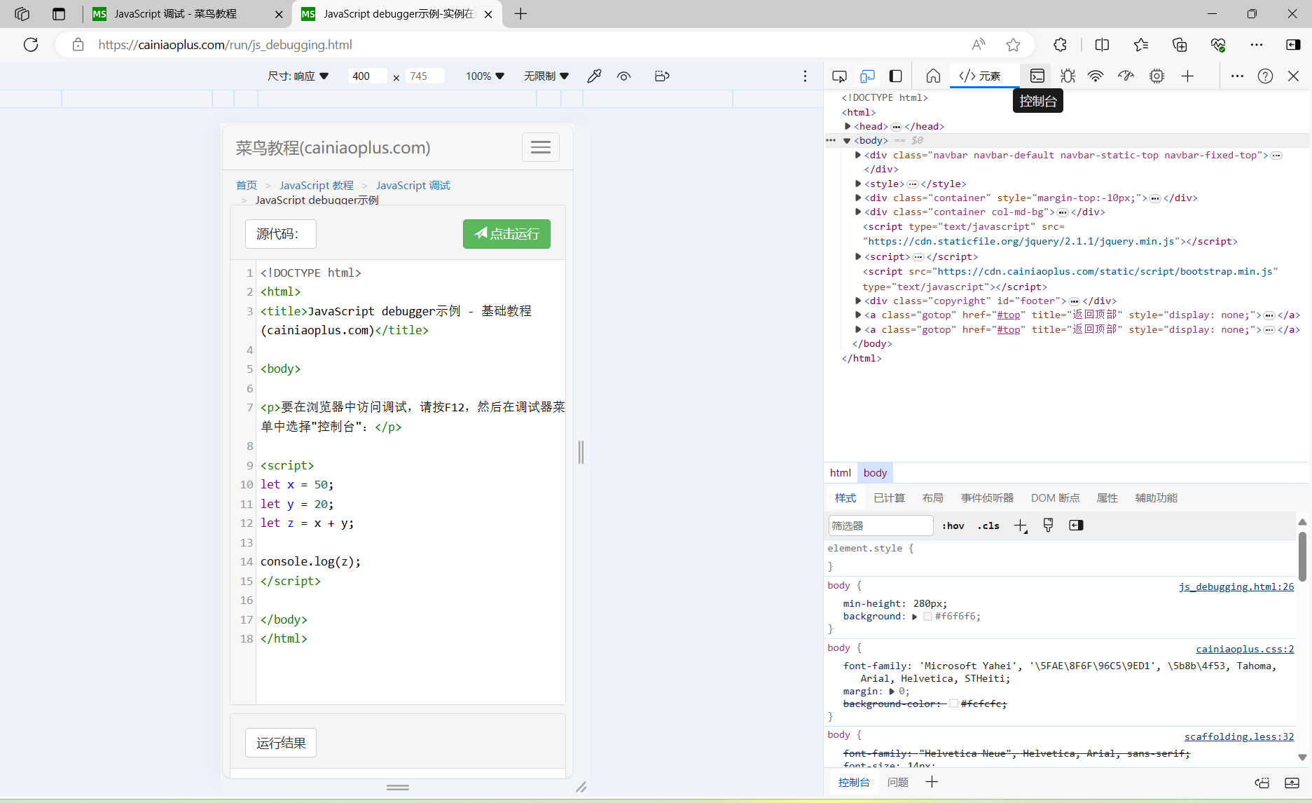1312x803 pixels.
Task: Switch to the DOM 断点 tab
Action: [x=1055, y=497]
